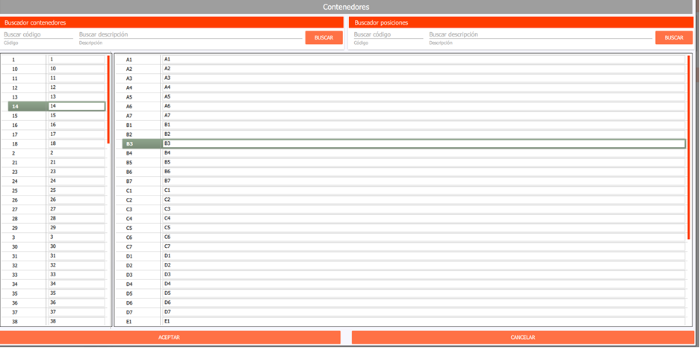Click the containers list scrollbar
The height and width of the screenshot is (348, 700).
(108, 99)
